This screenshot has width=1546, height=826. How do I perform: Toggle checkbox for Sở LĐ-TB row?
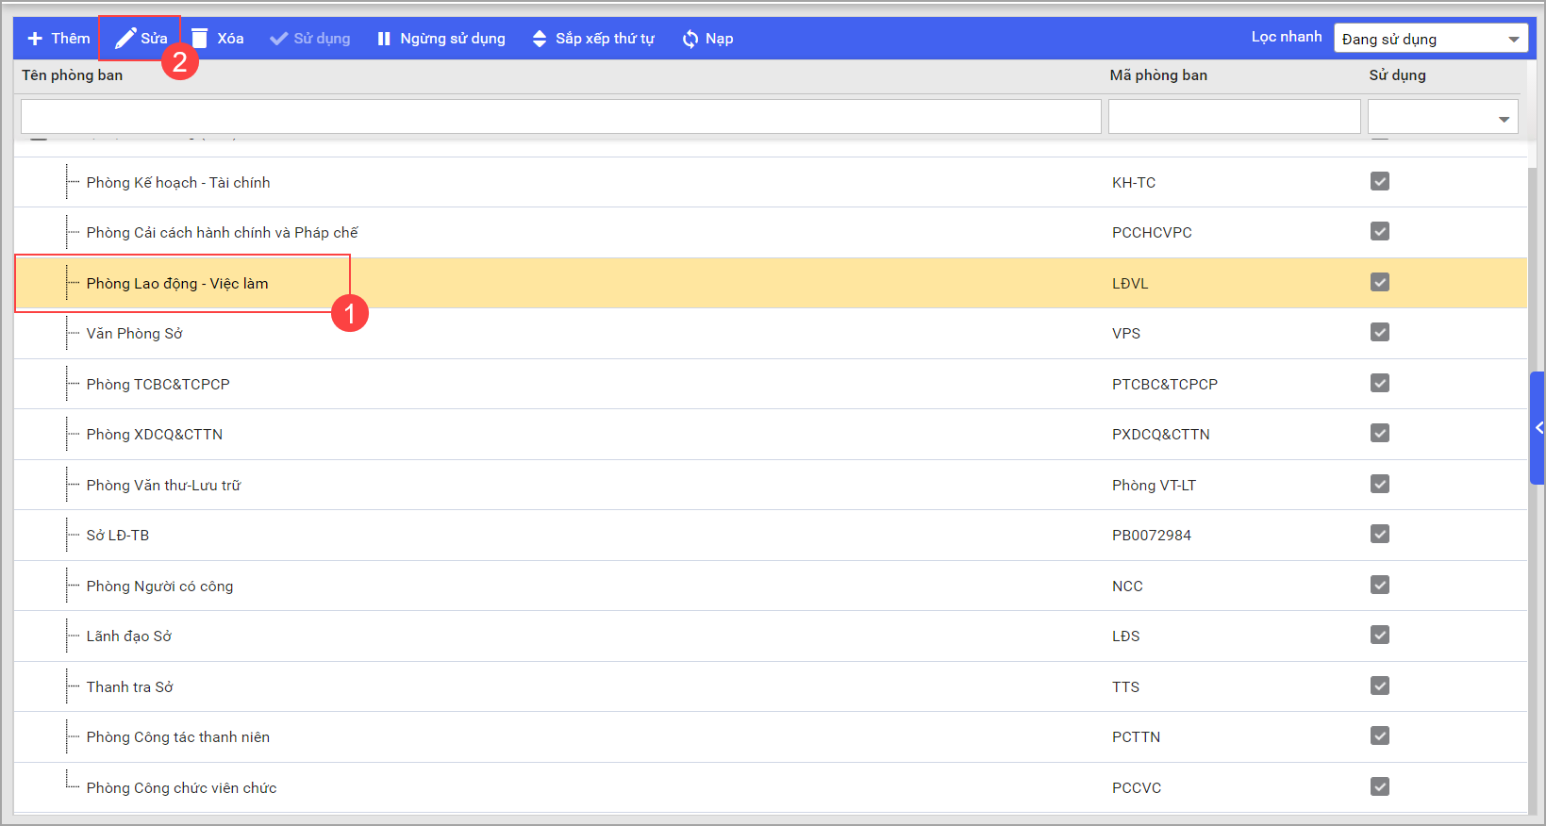[x=1380, y=534]
